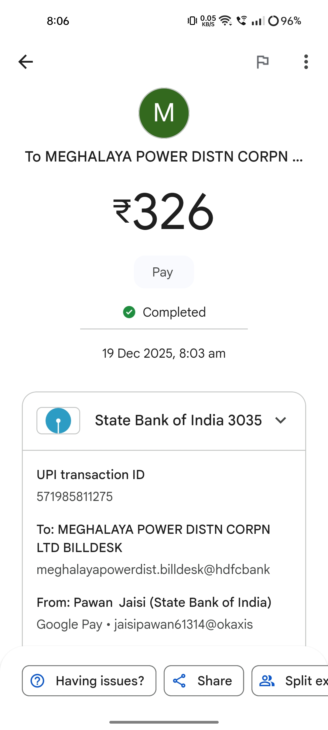Tap the ₹326 amount

(164, 211)
